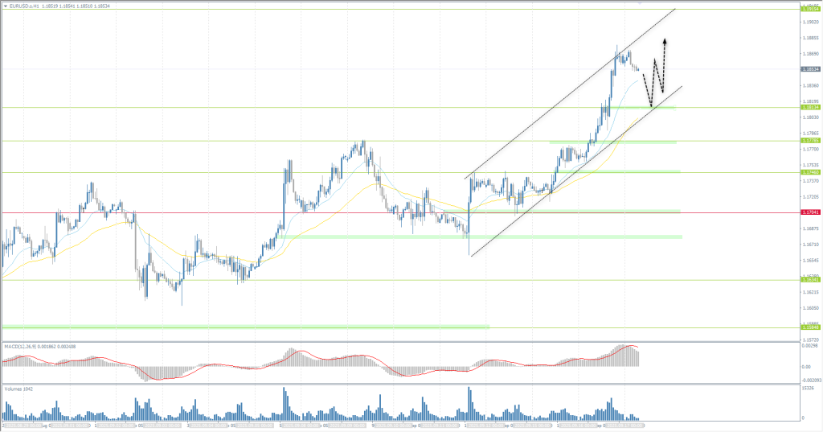Click the divider between MACD and Volumes panels
The width and height of the screenshot is (823, 432).
point(402,383)
